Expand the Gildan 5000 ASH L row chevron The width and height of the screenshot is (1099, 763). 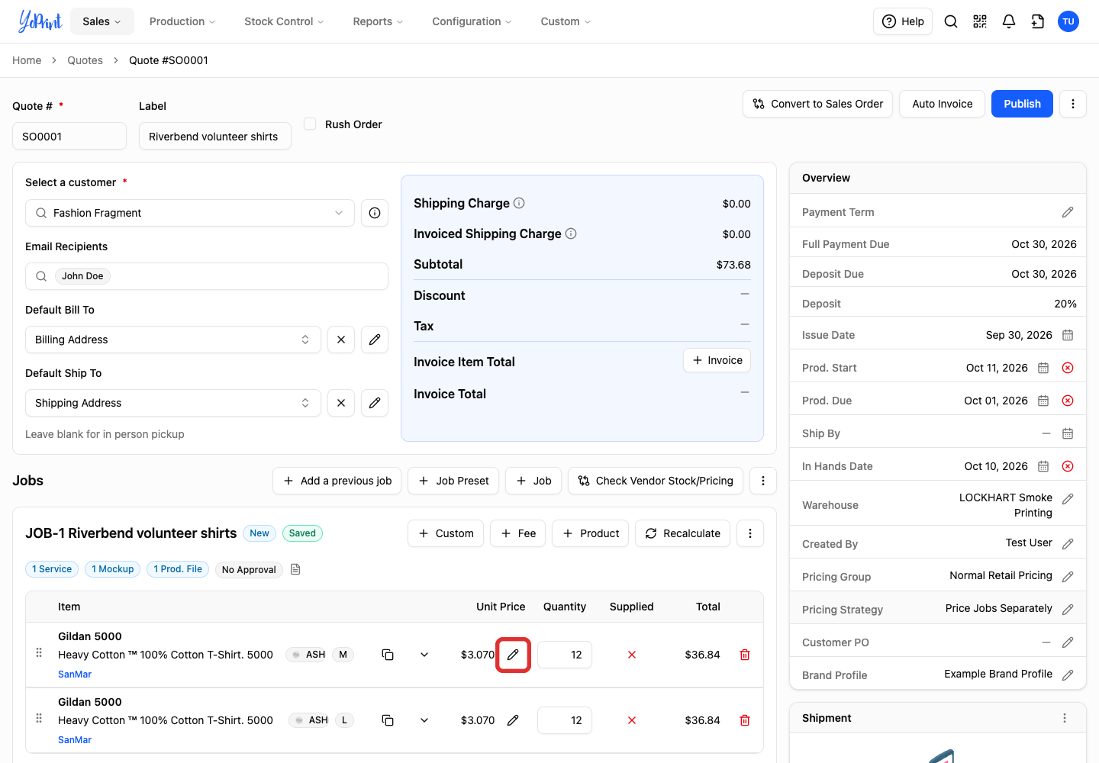pyautogui.click(x=424, y=720)
